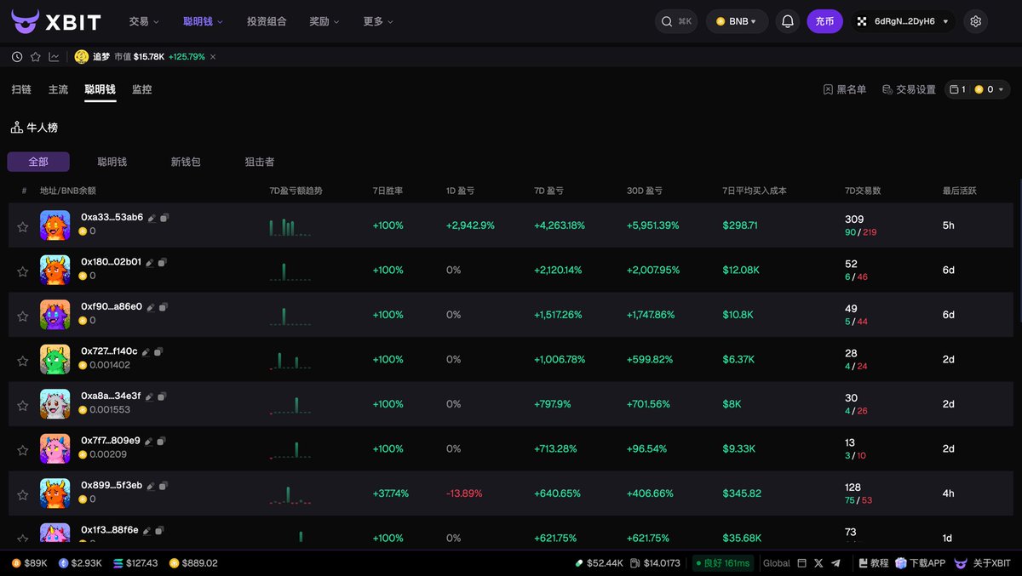Open the 黑名单 blacklist link
Image resolution: width=1022 pixels, height=576 pixels.
click(x=845, y=89)
